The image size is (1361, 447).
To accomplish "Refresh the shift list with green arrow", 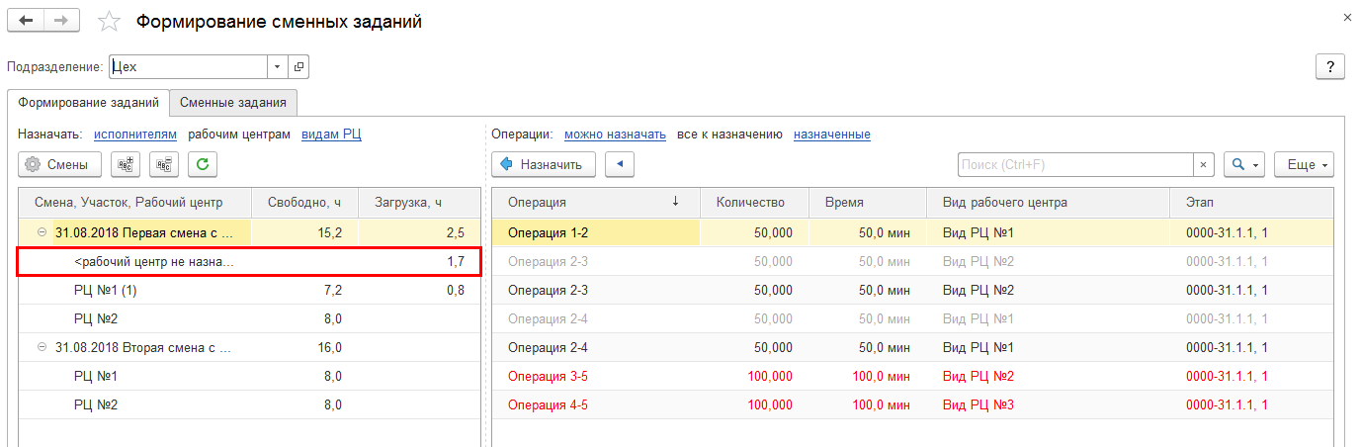I will click(204, 164).
